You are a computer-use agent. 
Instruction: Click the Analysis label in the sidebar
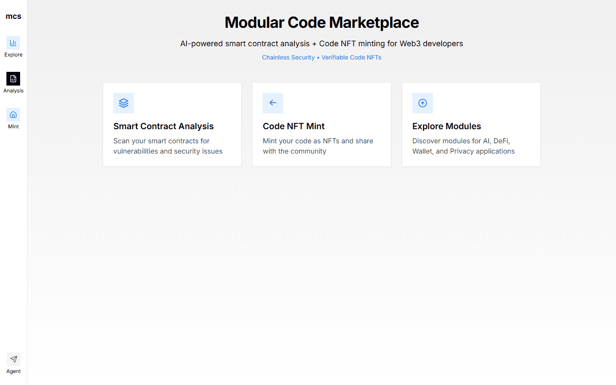pos(13,91)
